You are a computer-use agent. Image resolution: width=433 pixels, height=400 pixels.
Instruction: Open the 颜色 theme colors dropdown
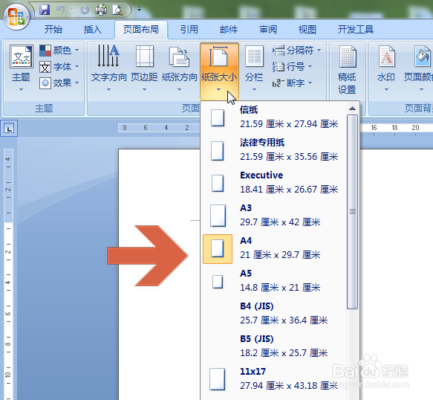(x=59, y=51)
